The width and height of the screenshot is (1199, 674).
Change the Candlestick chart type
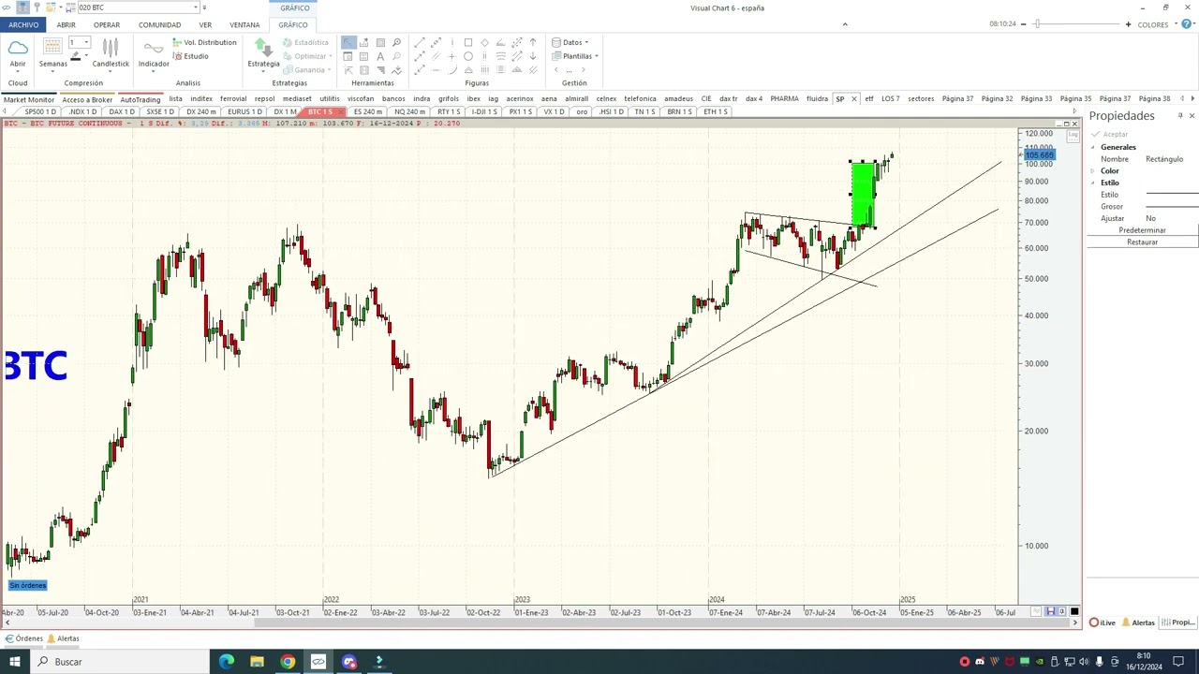tap(111, 52)
